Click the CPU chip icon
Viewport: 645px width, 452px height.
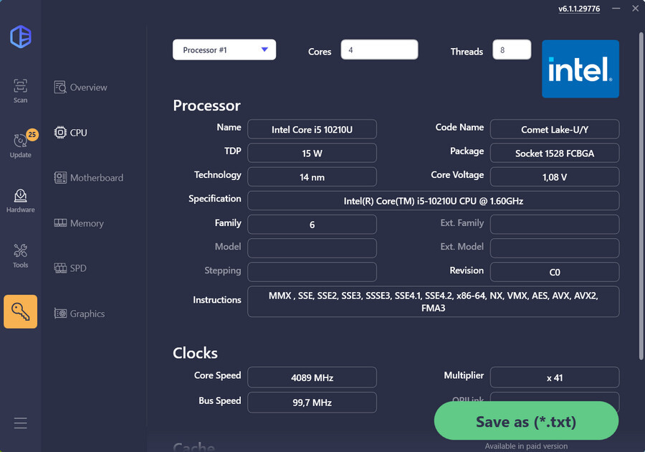point(60,133)
